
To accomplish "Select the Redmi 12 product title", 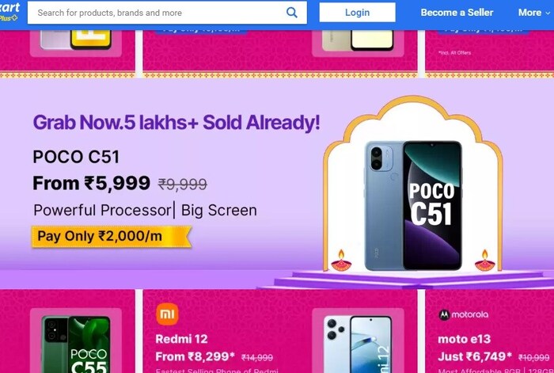I will coord(181,339).
